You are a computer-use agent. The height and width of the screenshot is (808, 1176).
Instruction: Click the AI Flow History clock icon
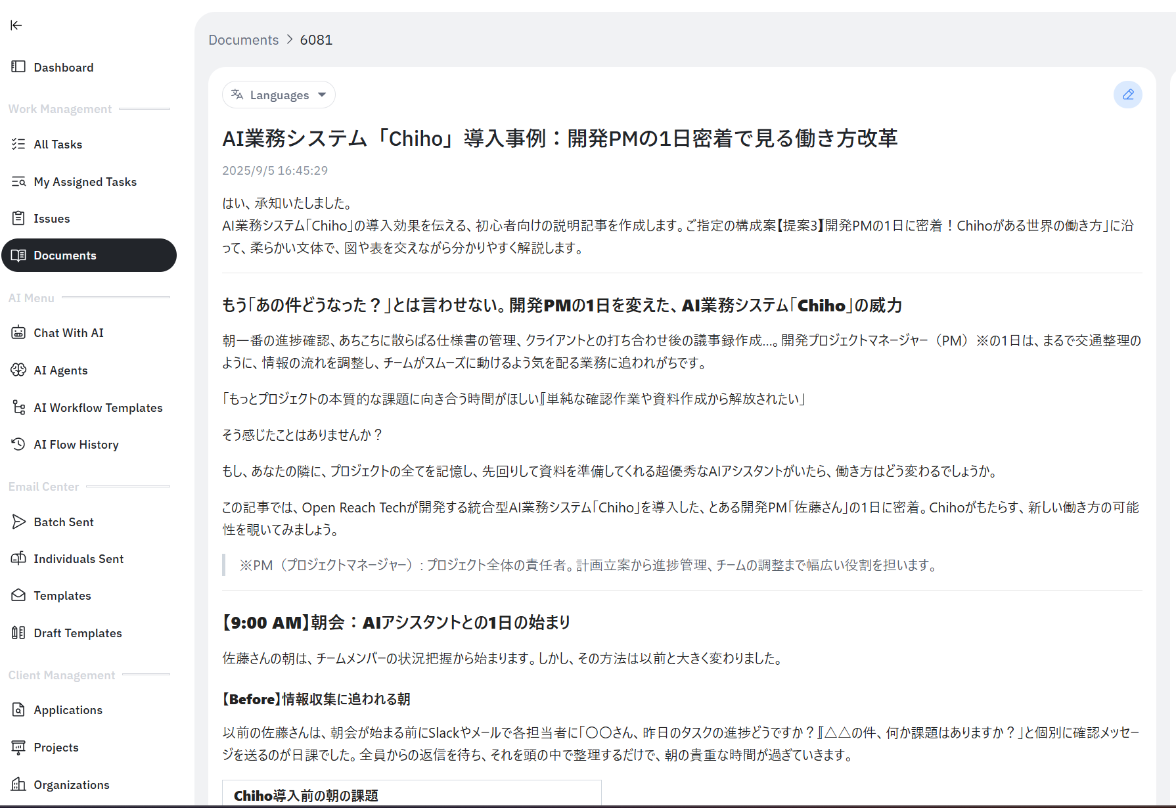18,444
